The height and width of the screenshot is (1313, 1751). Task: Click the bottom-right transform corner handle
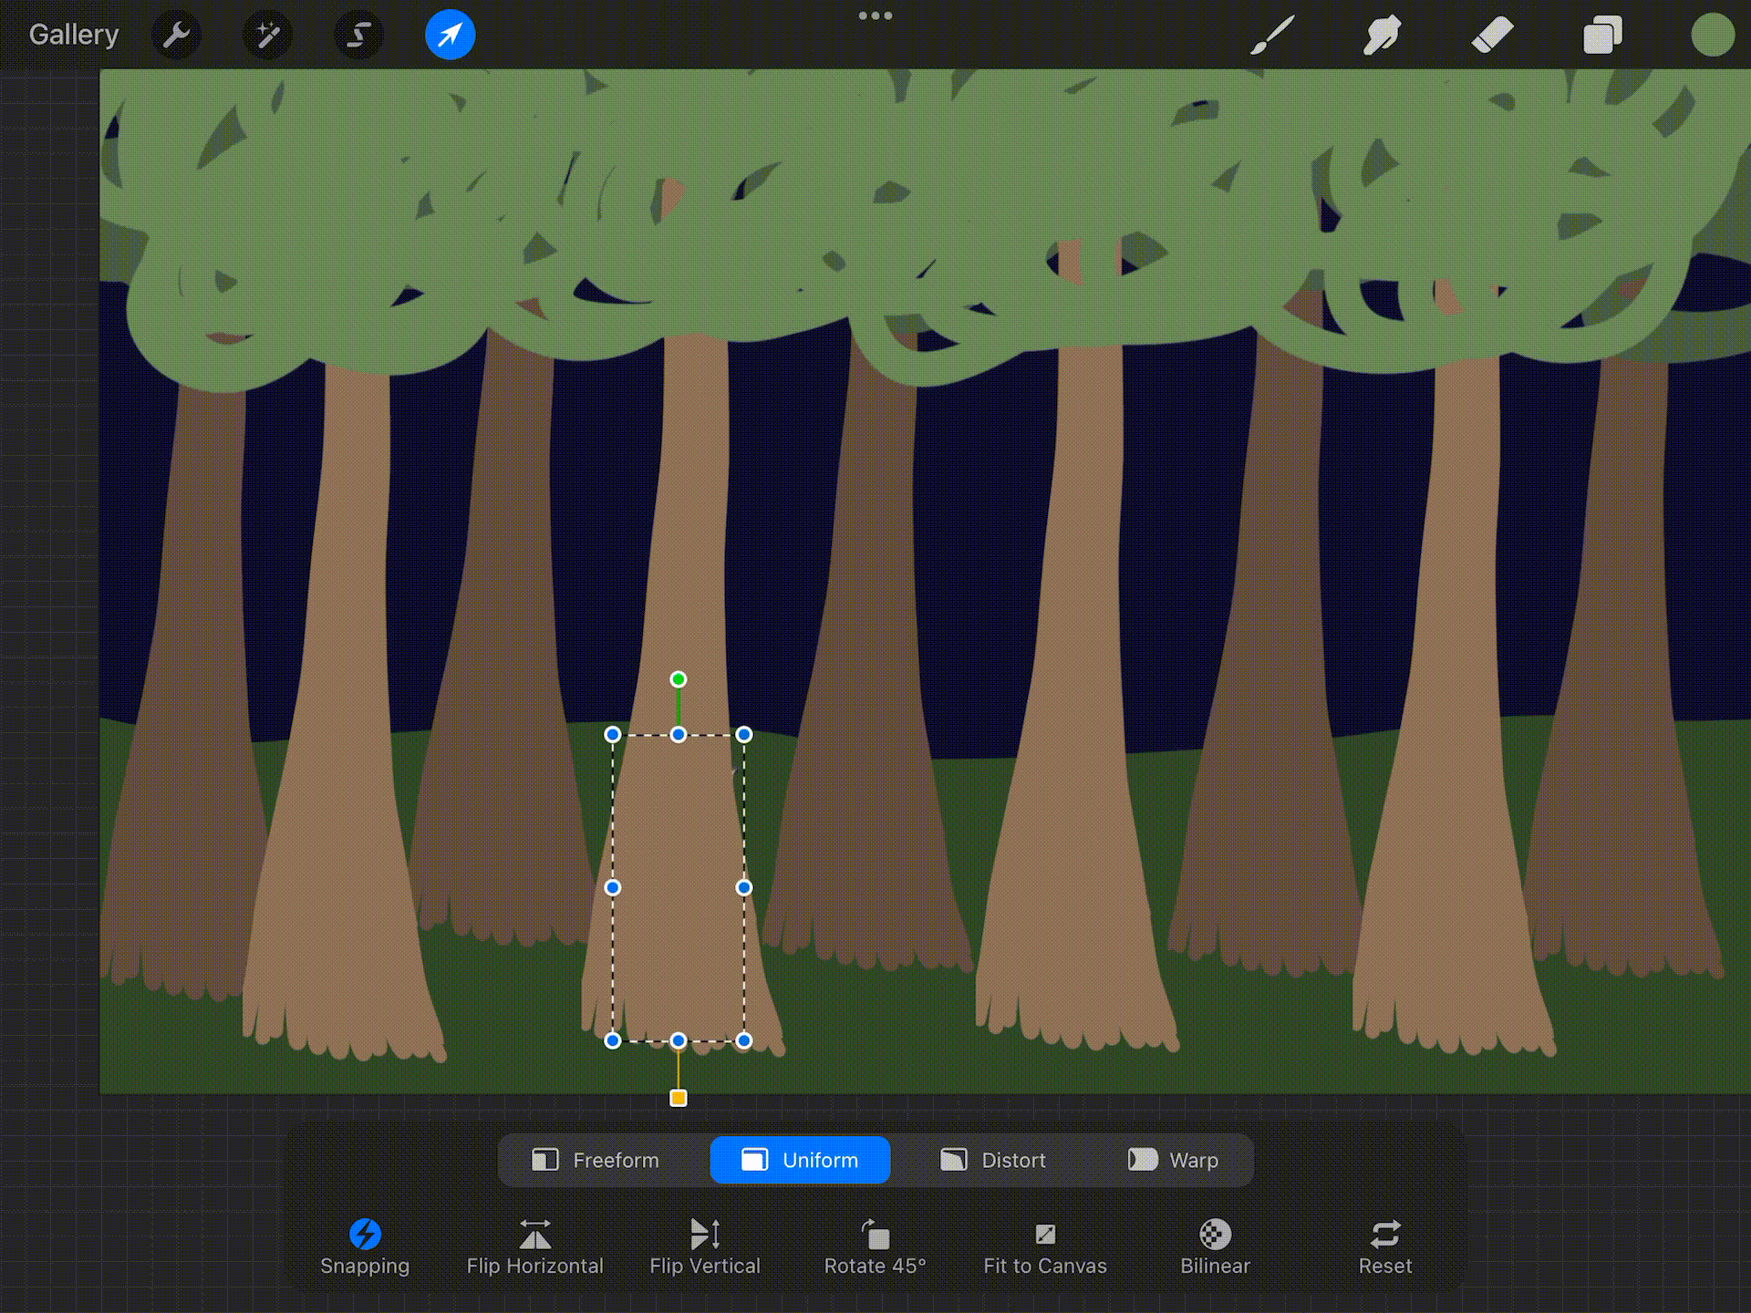pyautogui.click(x=744, y=1040)
